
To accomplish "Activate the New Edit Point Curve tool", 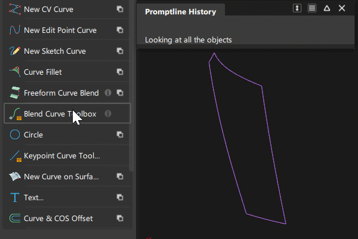I will [60, 30].
